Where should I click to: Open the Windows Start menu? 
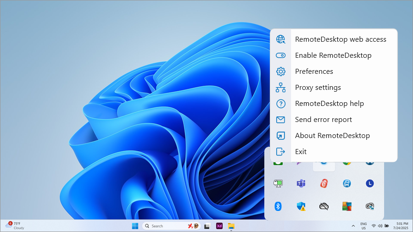[x=135, y=226]
